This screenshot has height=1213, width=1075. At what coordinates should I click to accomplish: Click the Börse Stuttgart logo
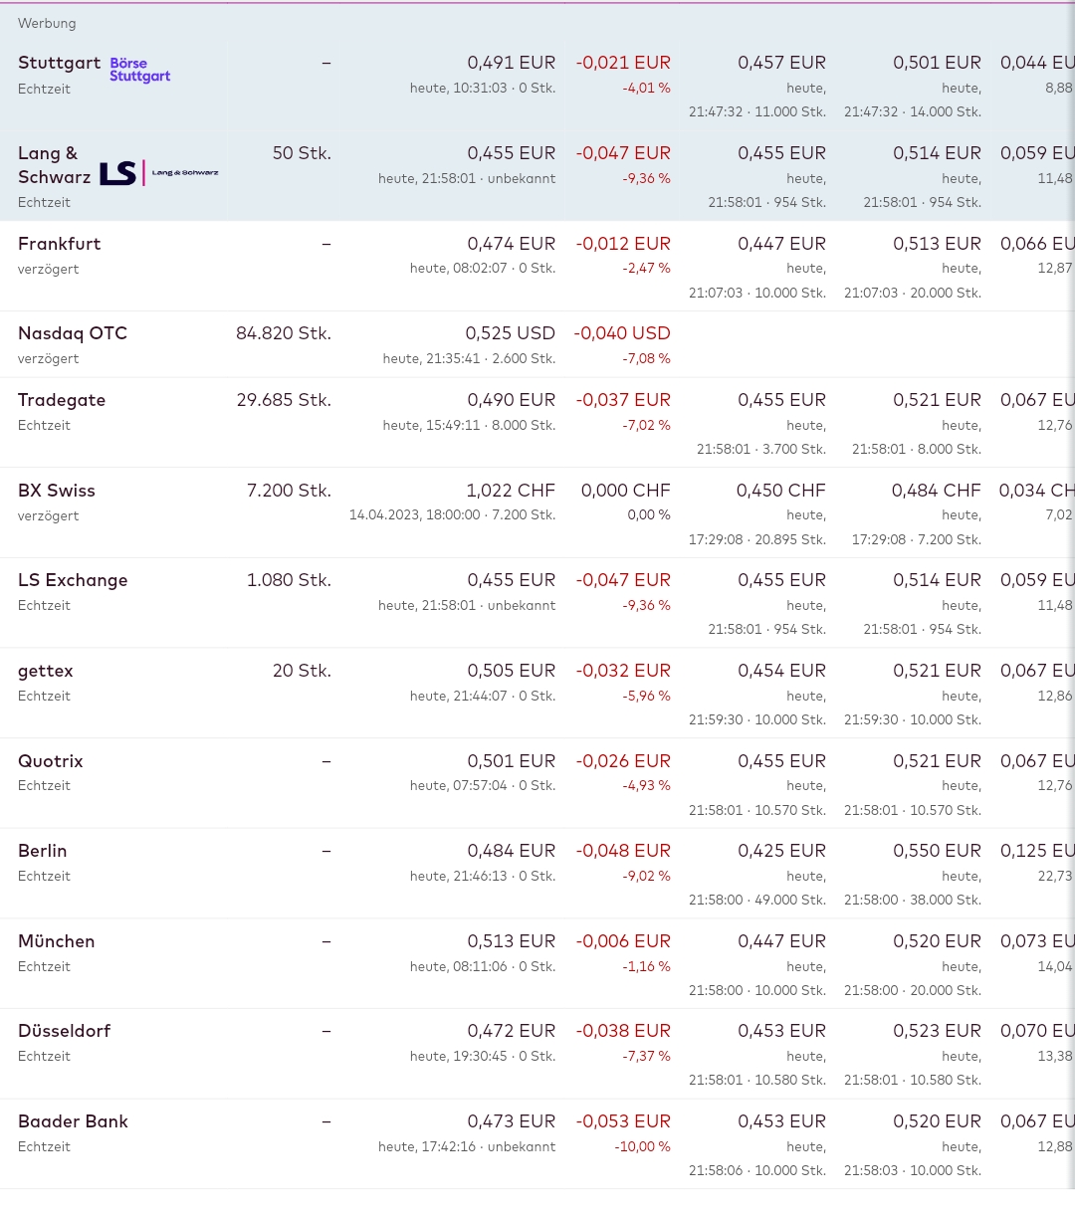[x=139, y=70]
